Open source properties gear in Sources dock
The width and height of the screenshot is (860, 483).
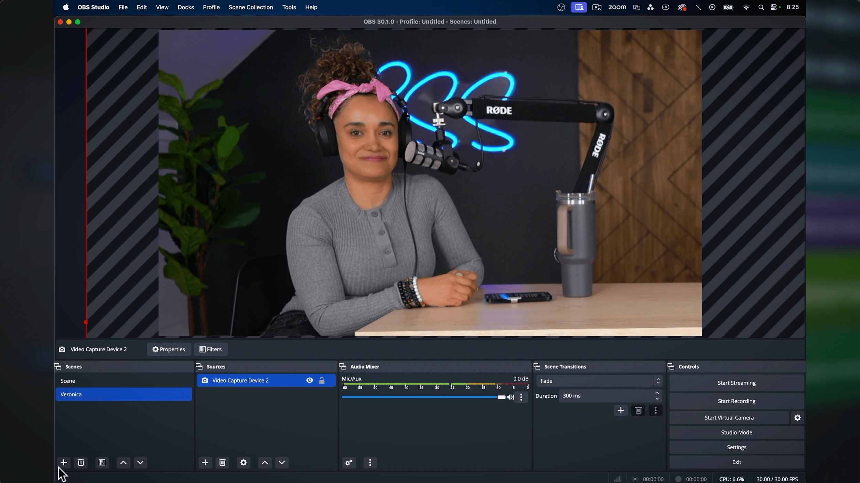(243, 462)
